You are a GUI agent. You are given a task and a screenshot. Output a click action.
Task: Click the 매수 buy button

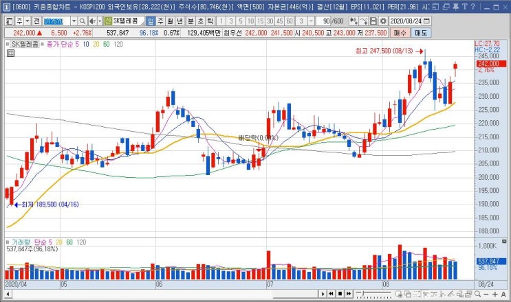click(400, 33)
